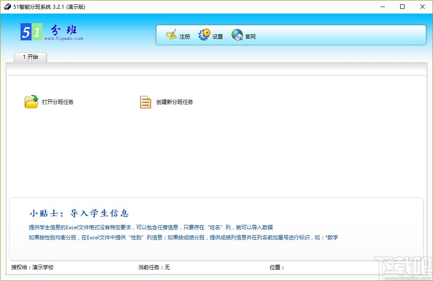The image size is (433, 281).
Task: Click the 小贴士：导入学生信息 heading
Action: pyautogui.click(x=79, y=213)
